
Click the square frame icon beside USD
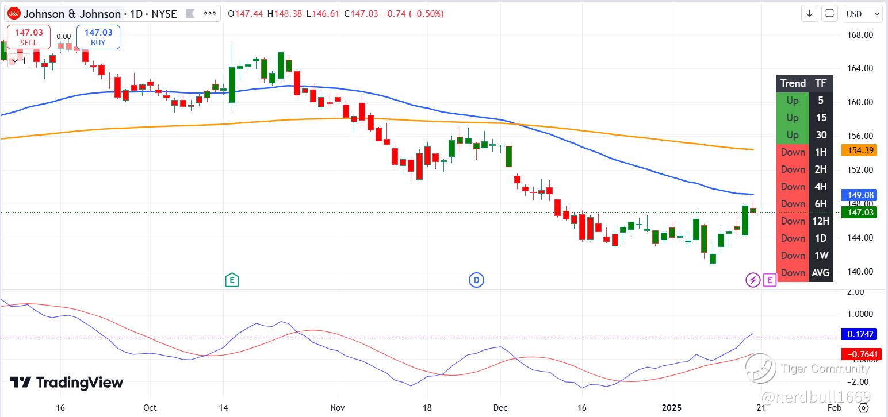pyautogui.click(x=829, y=14)
